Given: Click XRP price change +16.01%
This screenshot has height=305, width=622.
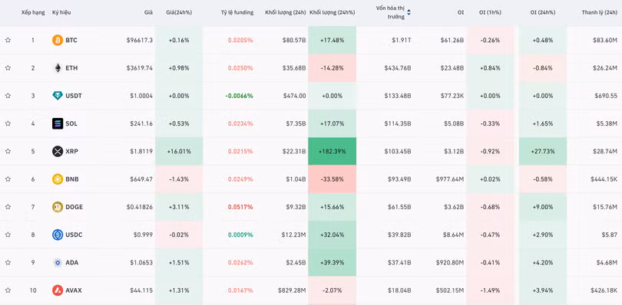Looking at the screenshot, I should (x=179, y=151).
